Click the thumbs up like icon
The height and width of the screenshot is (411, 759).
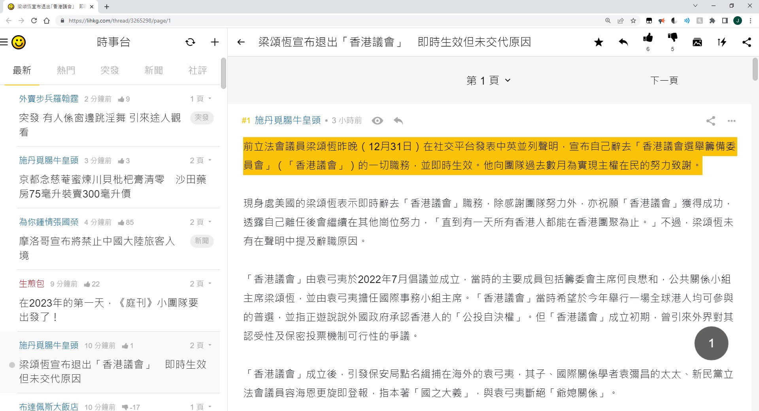[648, 38]
